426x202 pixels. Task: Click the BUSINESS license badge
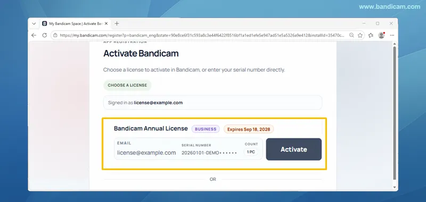206,129
